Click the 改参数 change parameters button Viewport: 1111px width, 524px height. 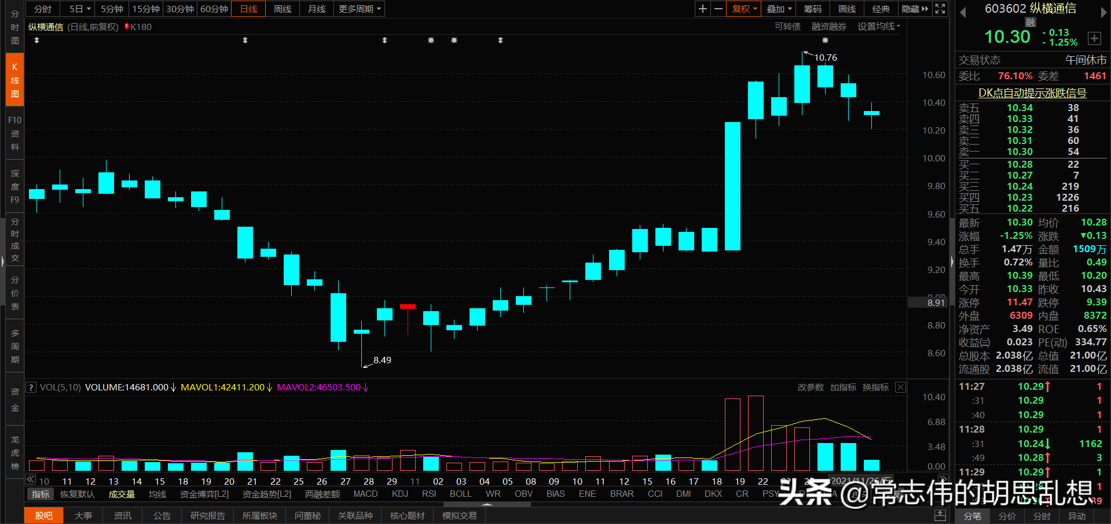point(810,387)
